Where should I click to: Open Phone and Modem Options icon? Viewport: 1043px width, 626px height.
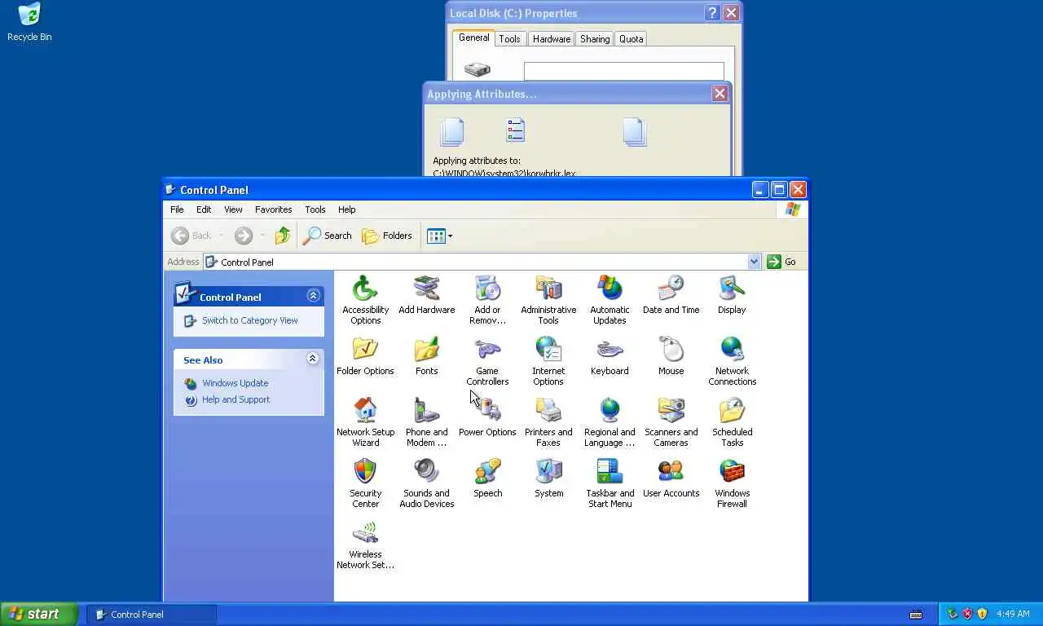point(426,411)
